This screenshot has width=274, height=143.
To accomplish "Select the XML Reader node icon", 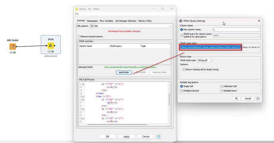I will (x=13, y=47).
